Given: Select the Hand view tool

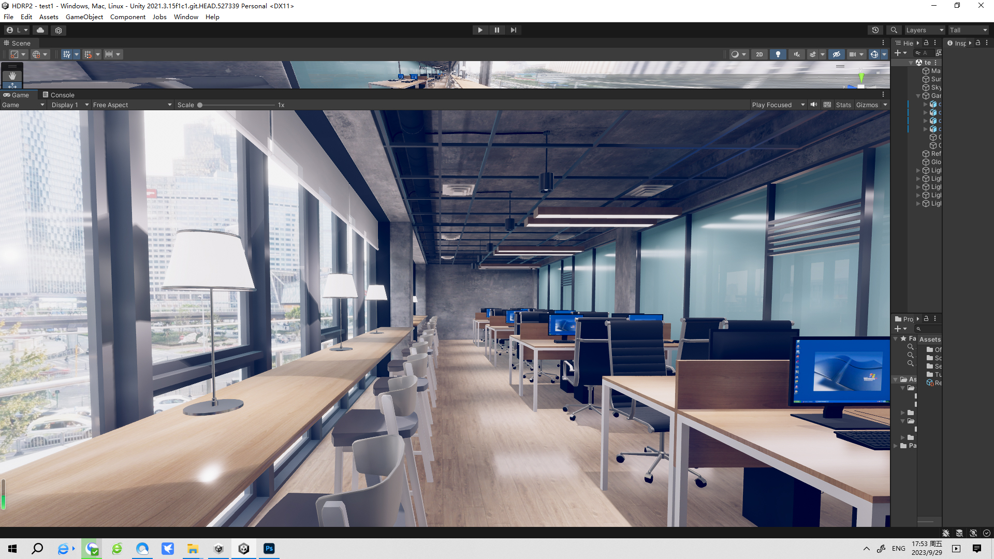Looking at the screenshot, I should (x=12, y=76).
